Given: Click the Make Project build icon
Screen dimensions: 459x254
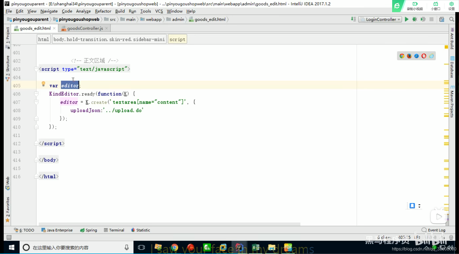Looking at the screenshot, I should [x=353, y=19].
